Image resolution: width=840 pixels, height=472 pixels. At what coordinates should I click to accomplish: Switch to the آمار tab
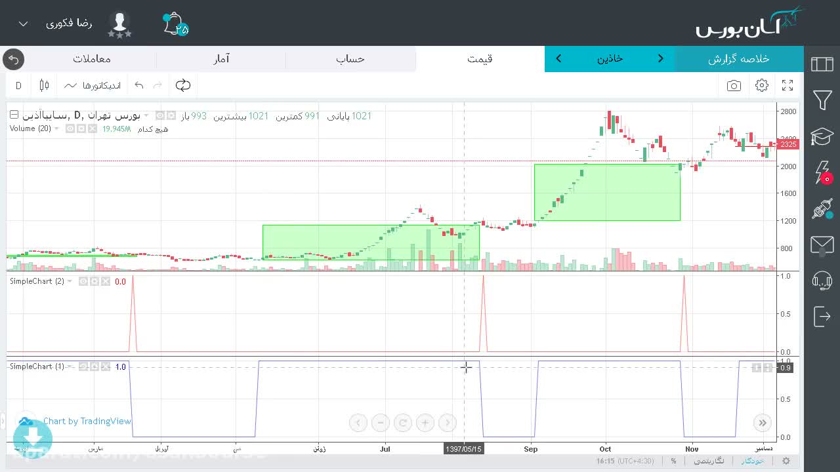point(221,59)
